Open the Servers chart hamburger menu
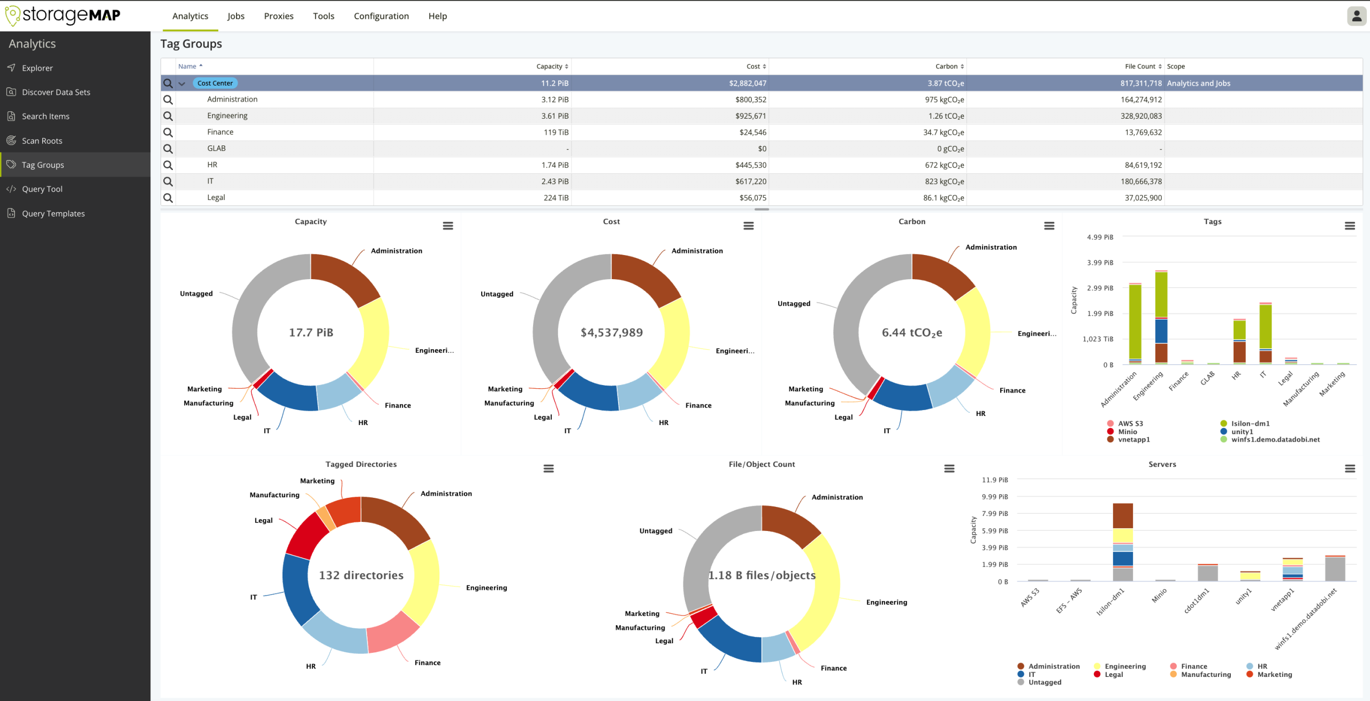1370x701 pixels. (1350, 469)
